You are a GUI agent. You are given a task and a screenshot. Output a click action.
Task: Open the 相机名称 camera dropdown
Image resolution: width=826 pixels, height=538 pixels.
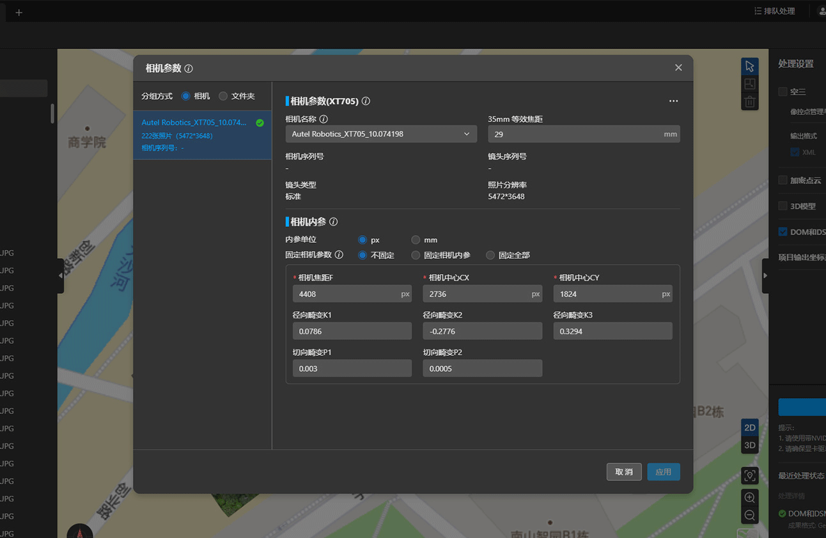[381, 134]
